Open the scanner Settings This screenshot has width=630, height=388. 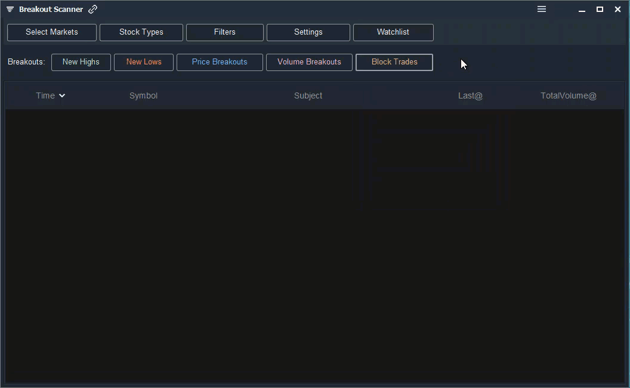(x=308, y=32)
